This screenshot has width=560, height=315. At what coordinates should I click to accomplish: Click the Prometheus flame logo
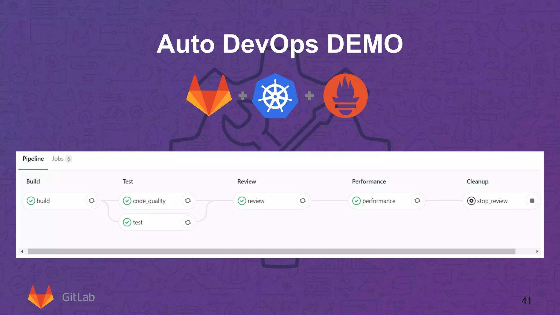click(x=346, y=96)
